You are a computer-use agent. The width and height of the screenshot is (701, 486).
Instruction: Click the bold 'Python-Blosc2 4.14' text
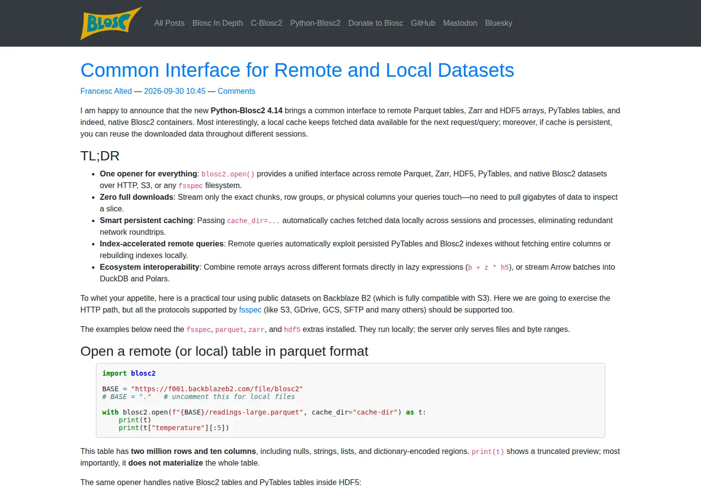(247, 111)
